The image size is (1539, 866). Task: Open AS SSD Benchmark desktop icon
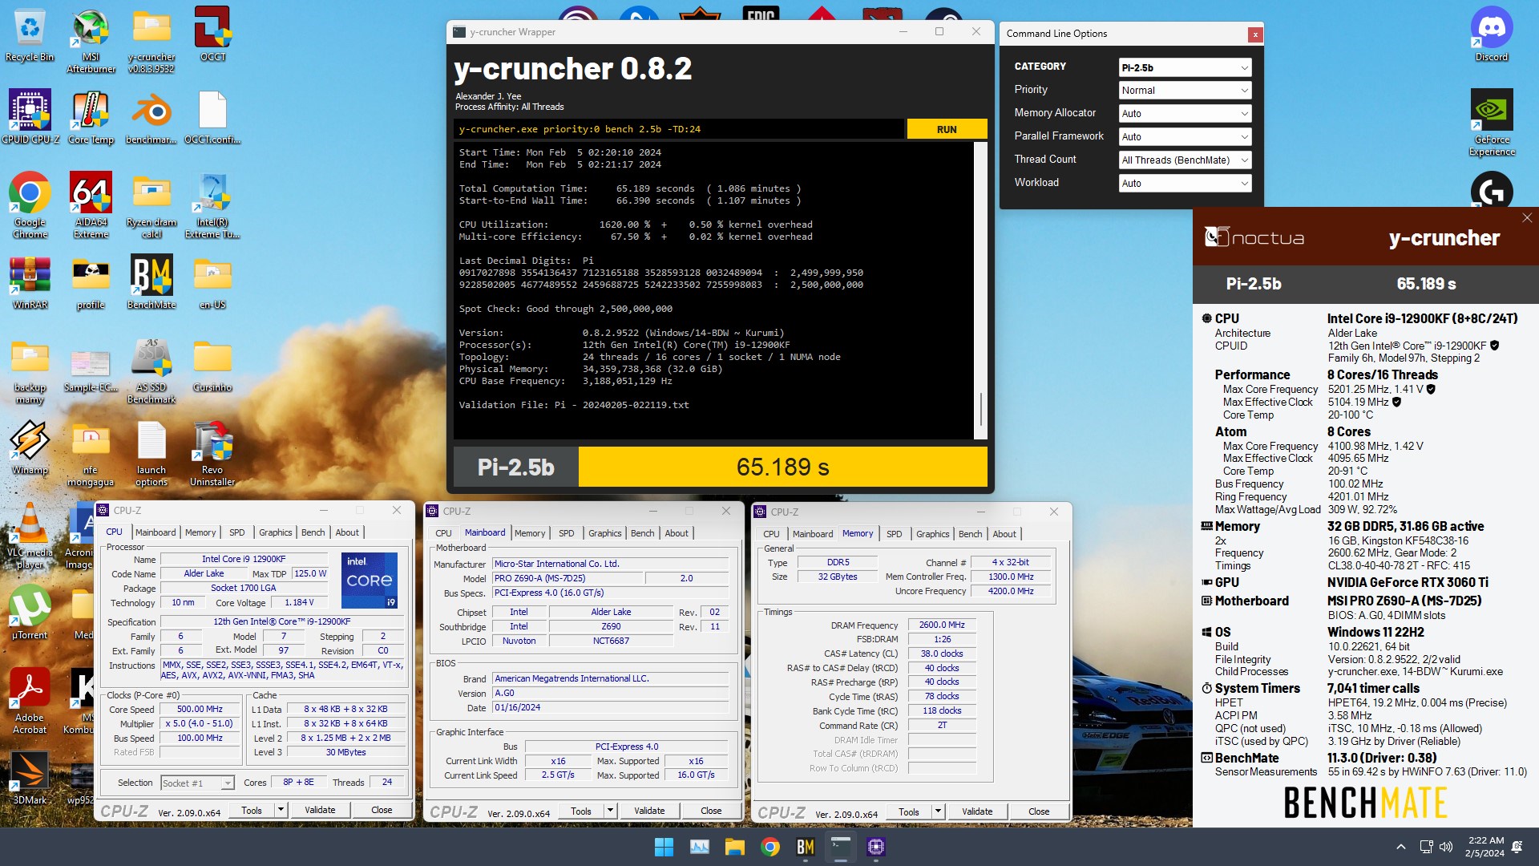tap(151, 370)
